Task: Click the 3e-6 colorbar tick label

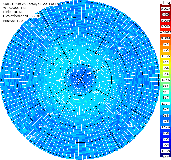Action: (x=166, y=74)
